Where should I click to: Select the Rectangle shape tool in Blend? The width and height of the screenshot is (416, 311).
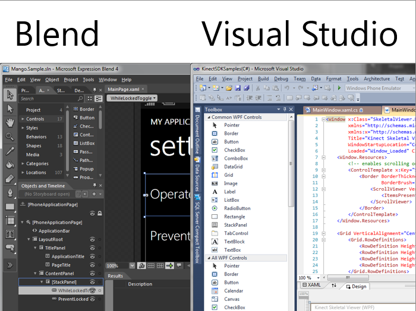coord(10,207)
